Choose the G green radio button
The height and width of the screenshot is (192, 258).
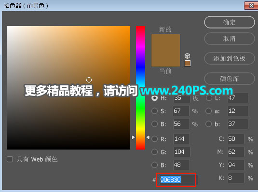point(154,151)
